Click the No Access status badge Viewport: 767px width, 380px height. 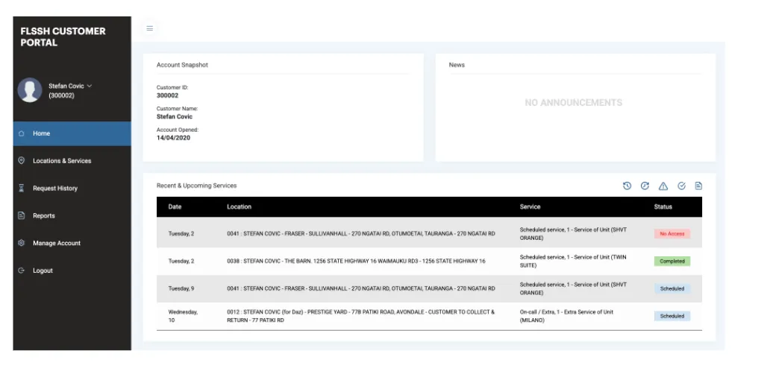pos(672,233)
